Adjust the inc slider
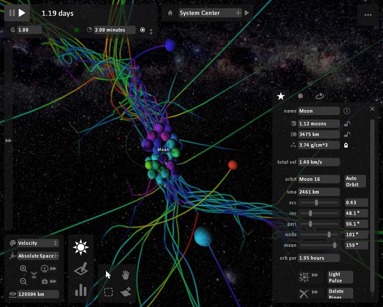Screen dimensions: 383x307 point(310,213)
